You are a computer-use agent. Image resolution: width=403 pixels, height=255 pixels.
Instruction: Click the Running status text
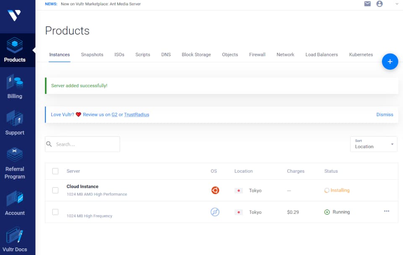341,212
